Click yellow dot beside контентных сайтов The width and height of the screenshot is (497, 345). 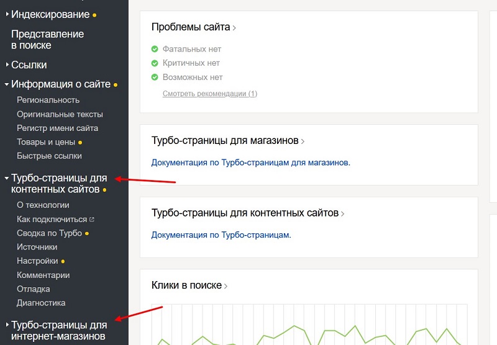[x=104, y=190]
